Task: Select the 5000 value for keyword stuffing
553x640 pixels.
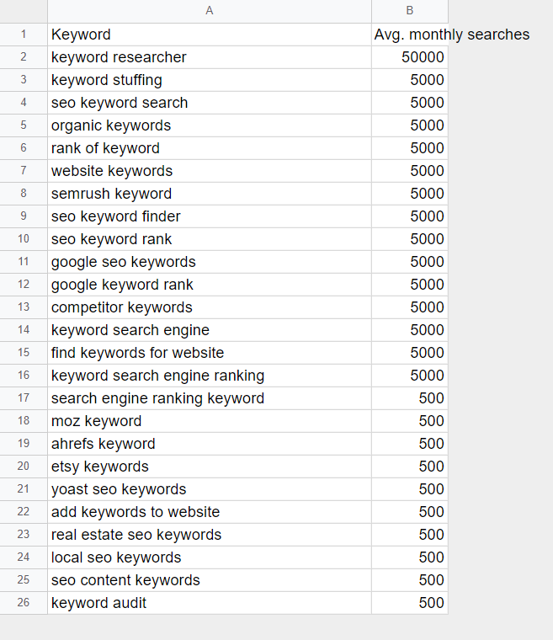Action: coord(410,80)
